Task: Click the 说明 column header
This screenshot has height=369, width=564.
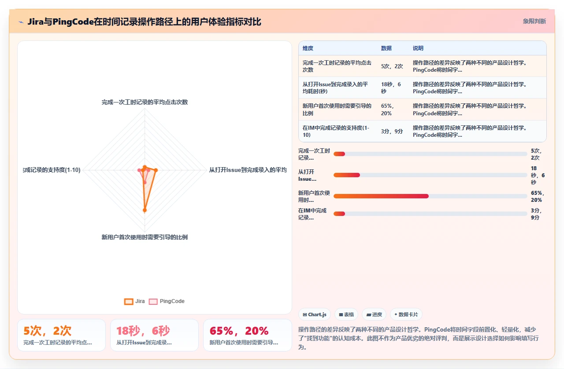Action: coord(418,48)
